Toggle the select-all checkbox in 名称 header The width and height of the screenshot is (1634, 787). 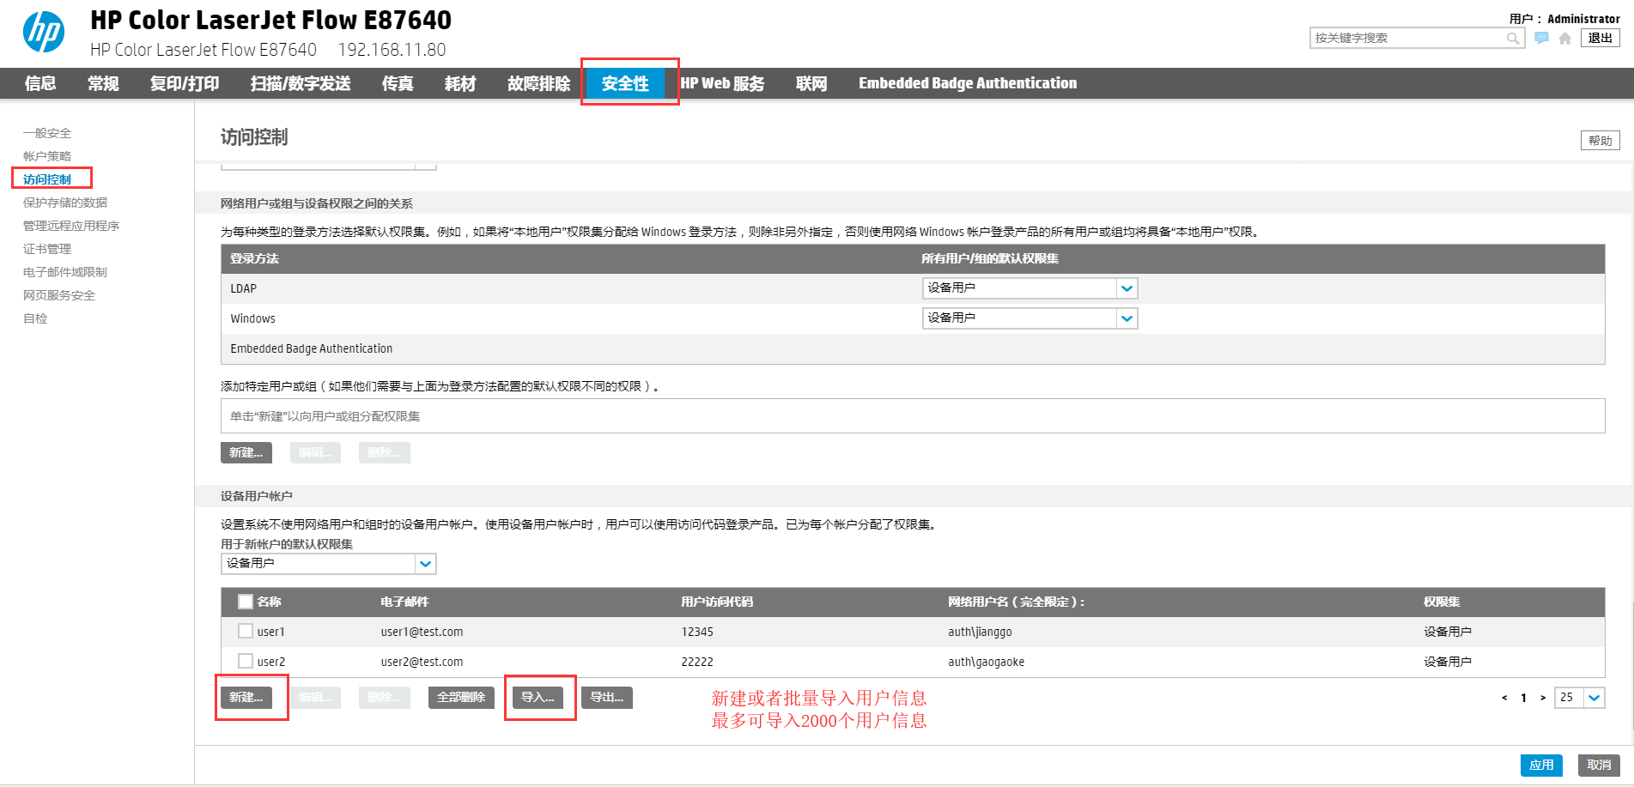246,602
